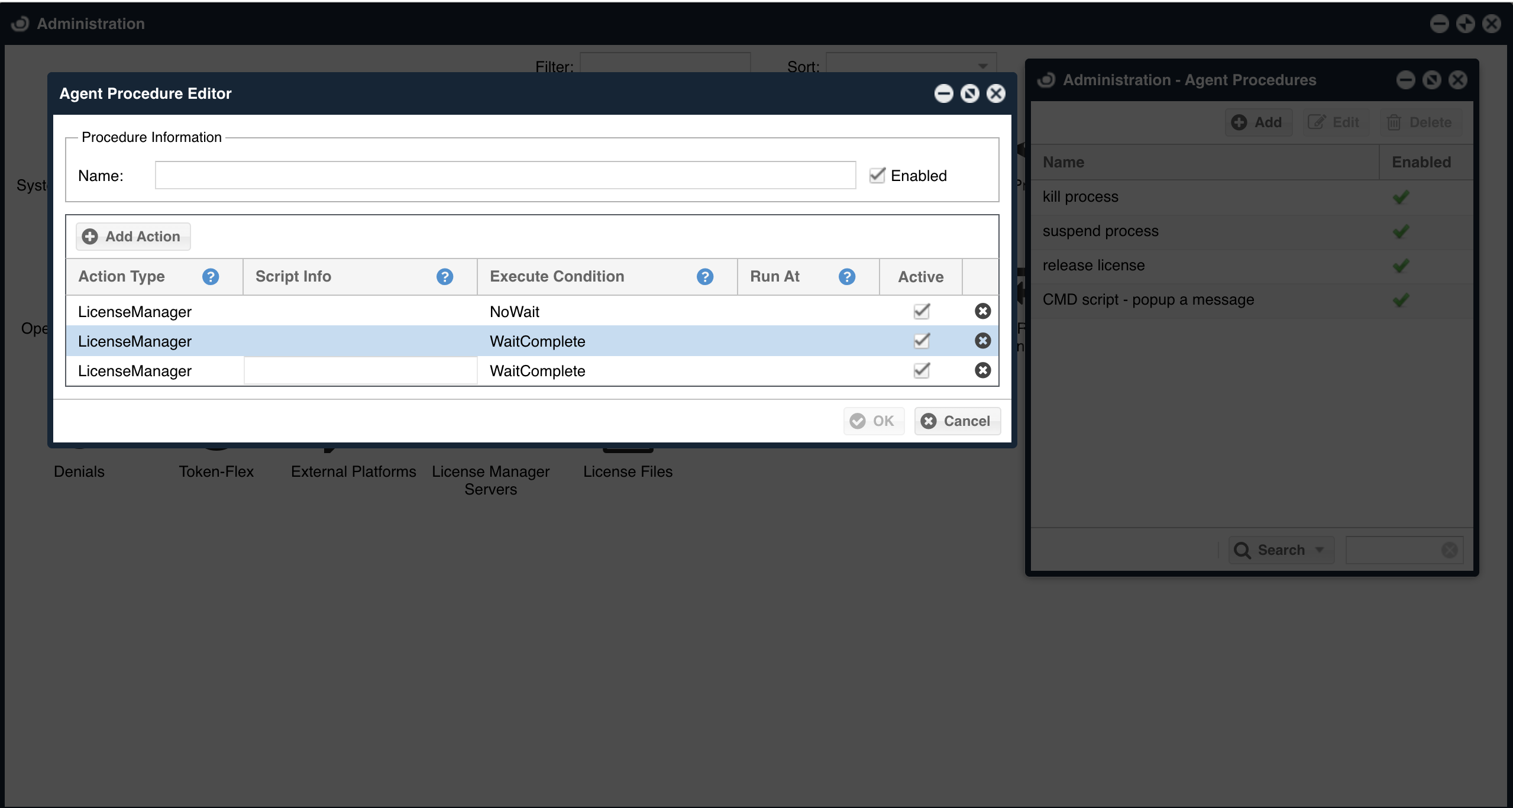Uncheck Active on the NoWait action row
The image size is (1513, 808).
click(921, 311)
